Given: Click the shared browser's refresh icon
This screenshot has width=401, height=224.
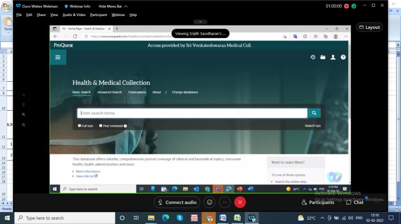Looking at the screenshot, I should click(75, 36).
